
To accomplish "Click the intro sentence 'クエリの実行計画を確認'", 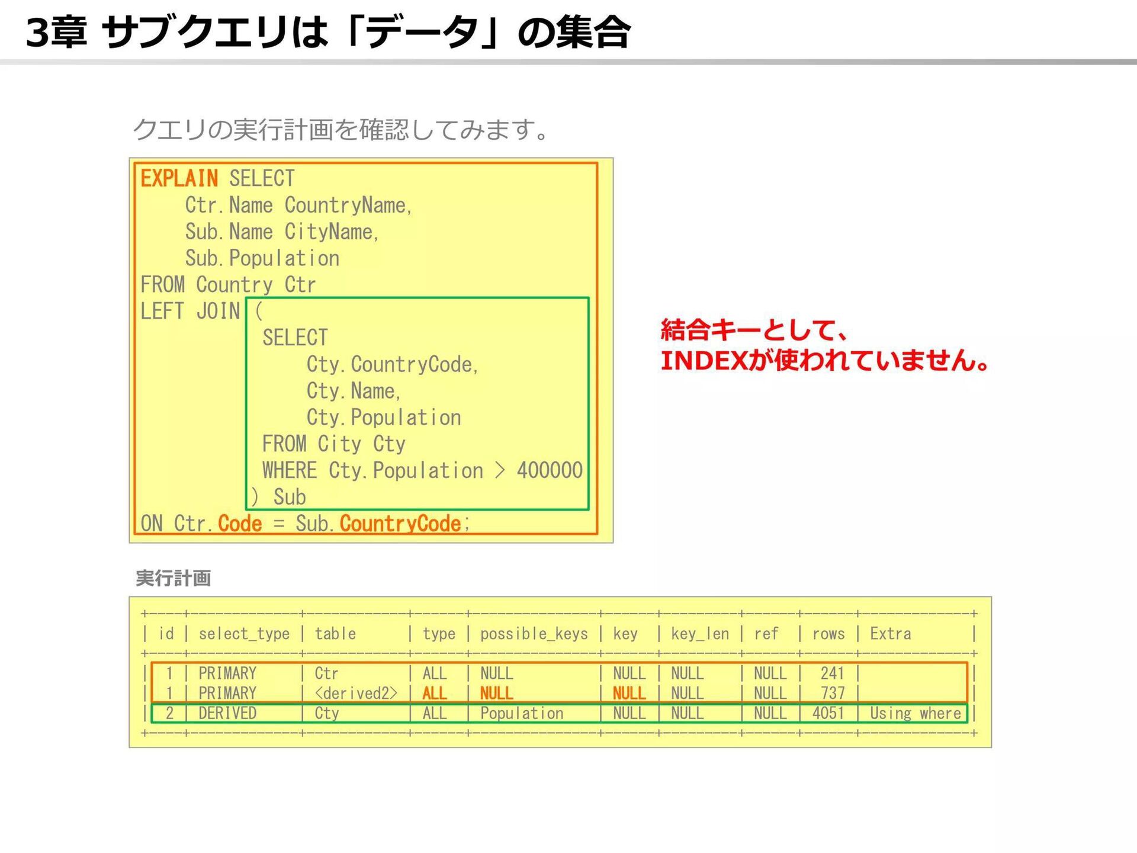I will 341,130.
